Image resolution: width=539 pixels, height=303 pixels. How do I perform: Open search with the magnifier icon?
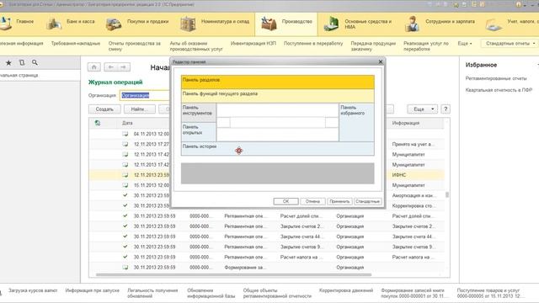coord(35,62)
